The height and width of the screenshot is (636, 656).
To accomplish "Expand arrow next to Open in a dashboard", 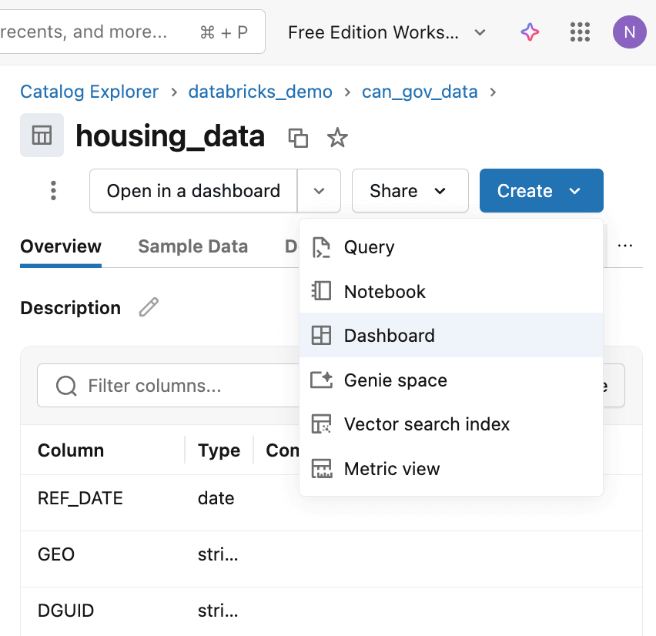I will point(320,191).
